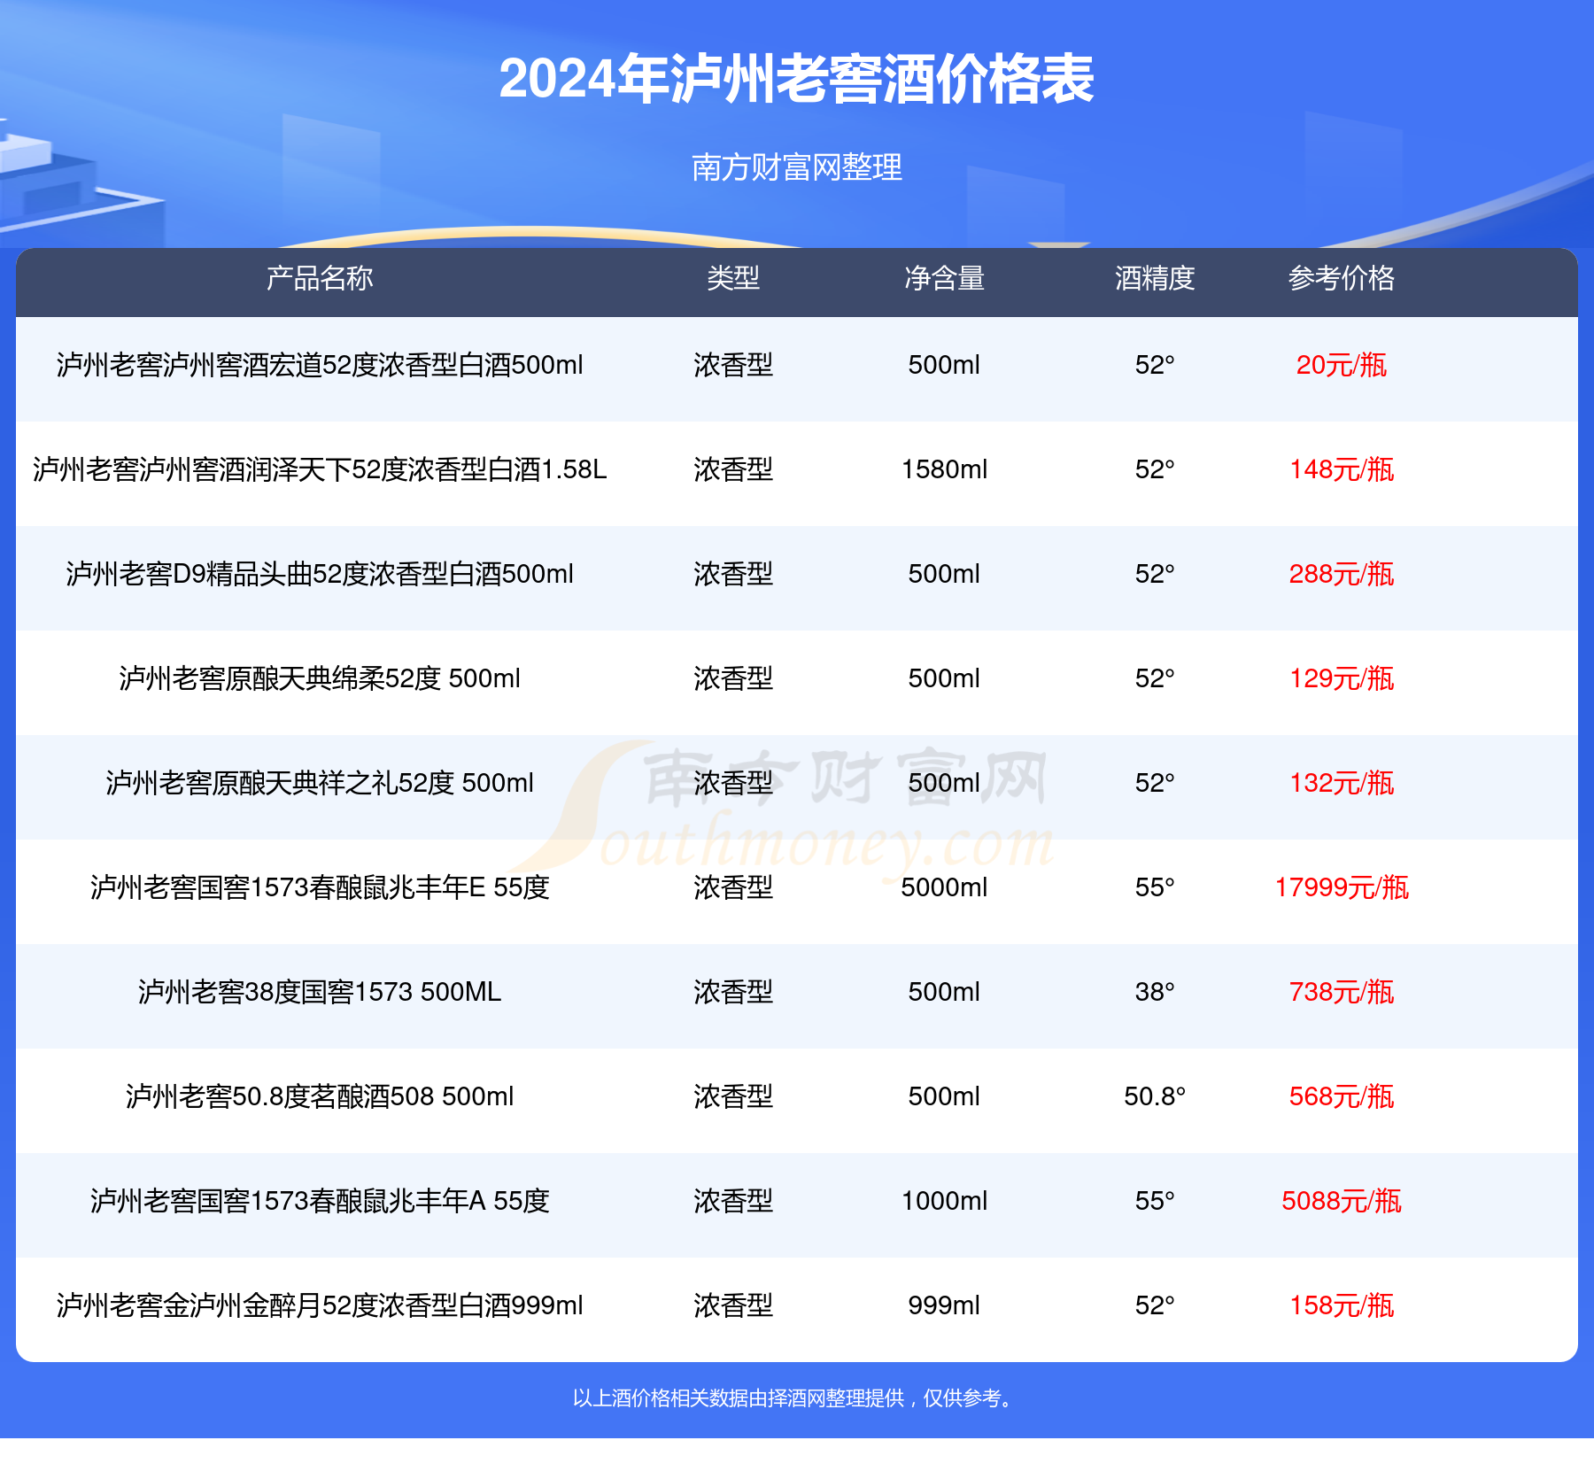Click the 产品名称 column header
Viewport: 1594px width, 1479px height.
click(x=320, y=278)
